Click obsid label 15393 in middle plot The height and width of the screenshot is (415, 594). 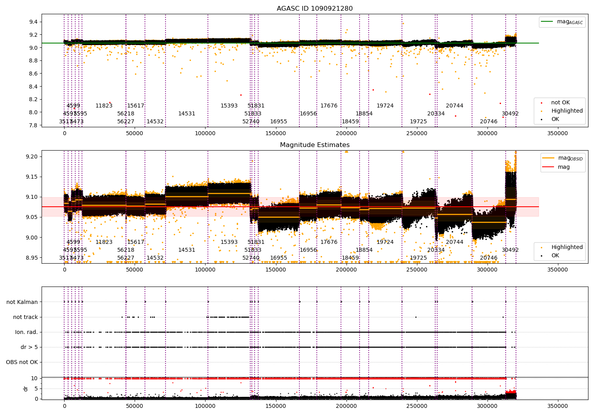tap(229, 242)
